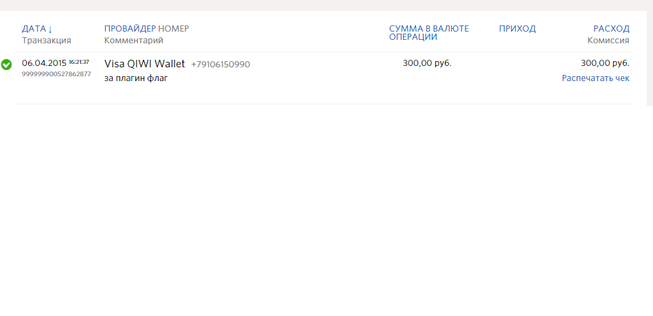Sort by ПРИХОД column header
The height and width of the screenshot is (316, 653).
517,29
